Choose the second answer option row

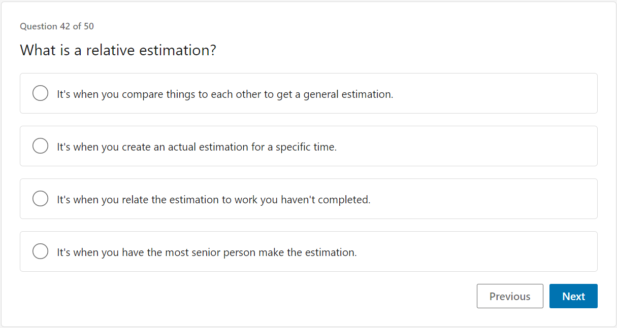308,146
